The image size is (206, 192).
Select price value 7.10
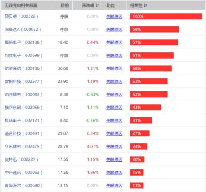coord(64,108)
